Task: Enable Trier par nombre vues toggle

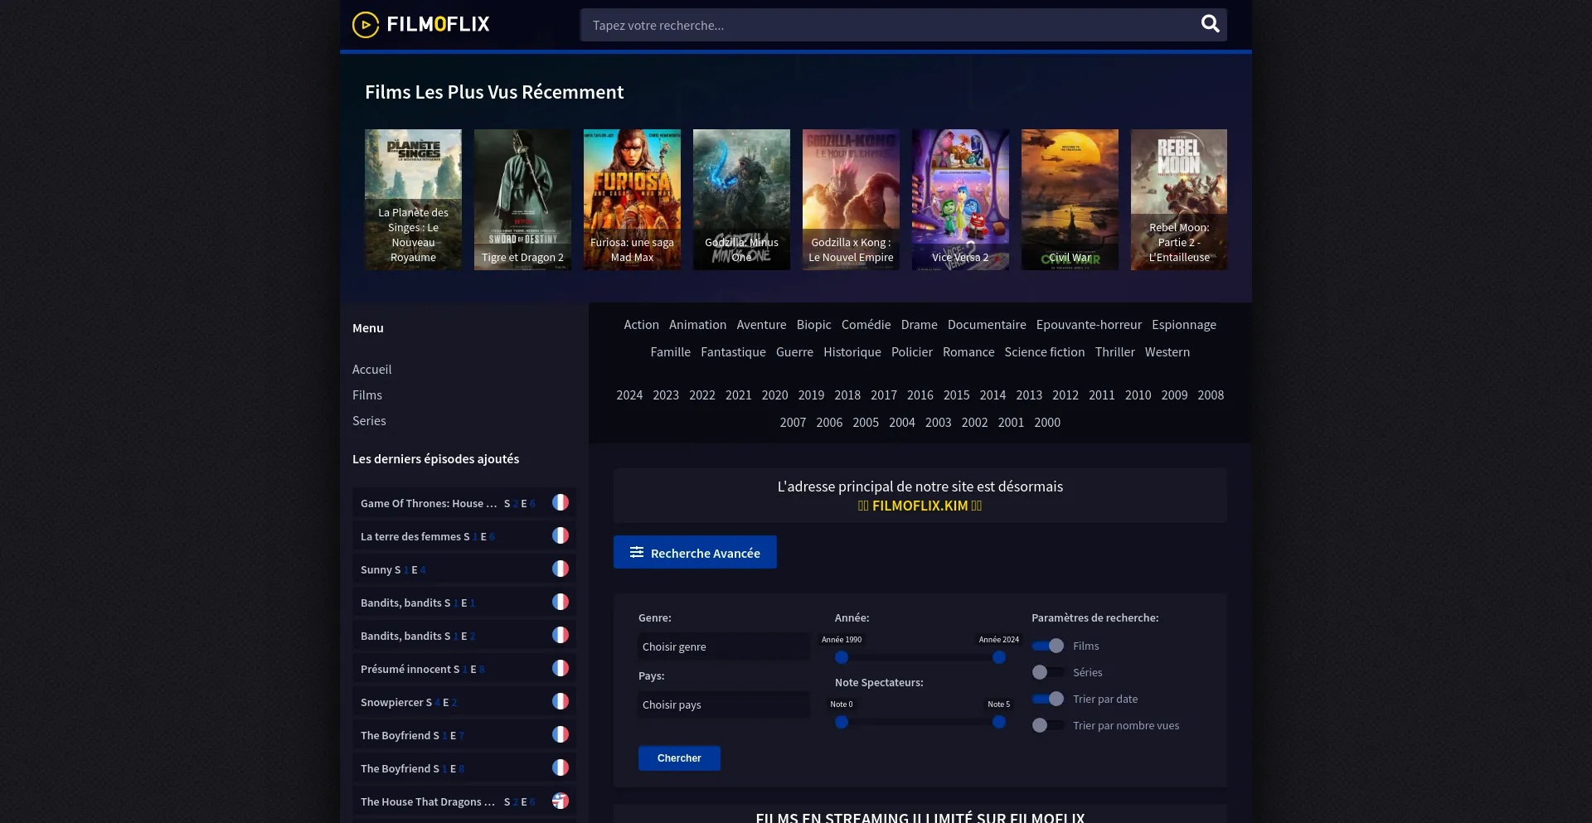Action: tap(1048, 725)
